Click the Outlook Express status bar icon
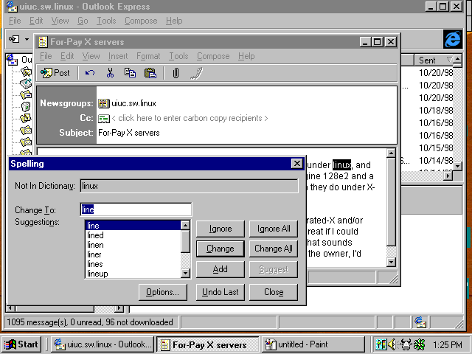Image resolution: width=472 pixels, height=354 pixels. [x=420, y=322]
